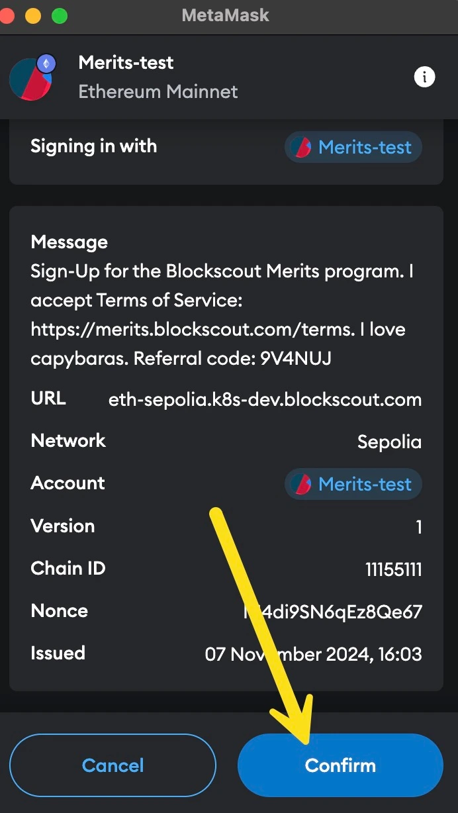
Task: Click the Ethereum network badge on the avatar
Action: [46, 64]
